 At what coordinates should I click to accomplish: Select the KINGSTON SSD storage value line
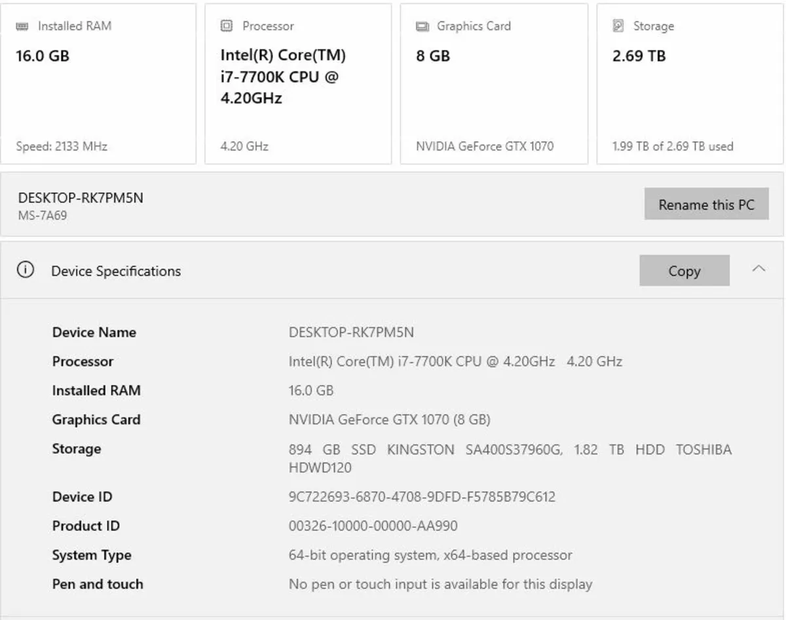pos(510,450)
